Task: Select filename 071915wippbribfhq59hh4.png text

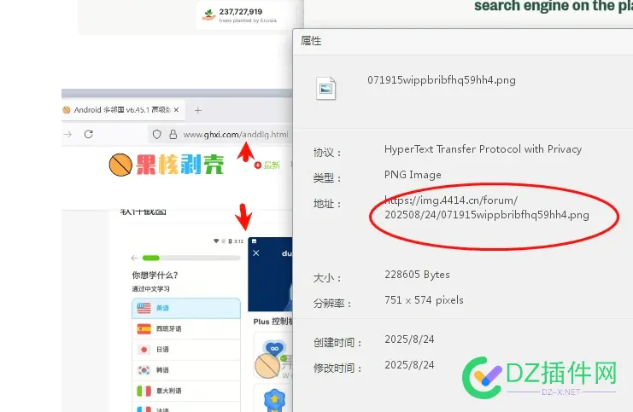Action: [x=442, y=80]
